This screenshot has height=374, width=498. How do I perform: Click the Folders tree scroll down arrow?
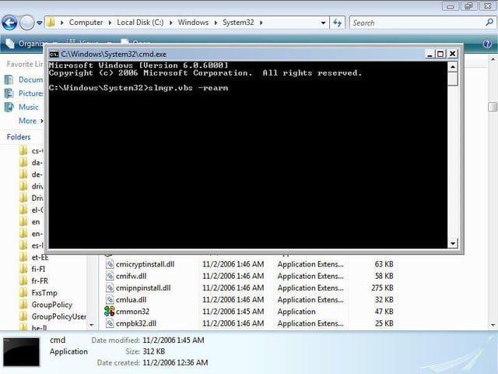coord(92,325)
